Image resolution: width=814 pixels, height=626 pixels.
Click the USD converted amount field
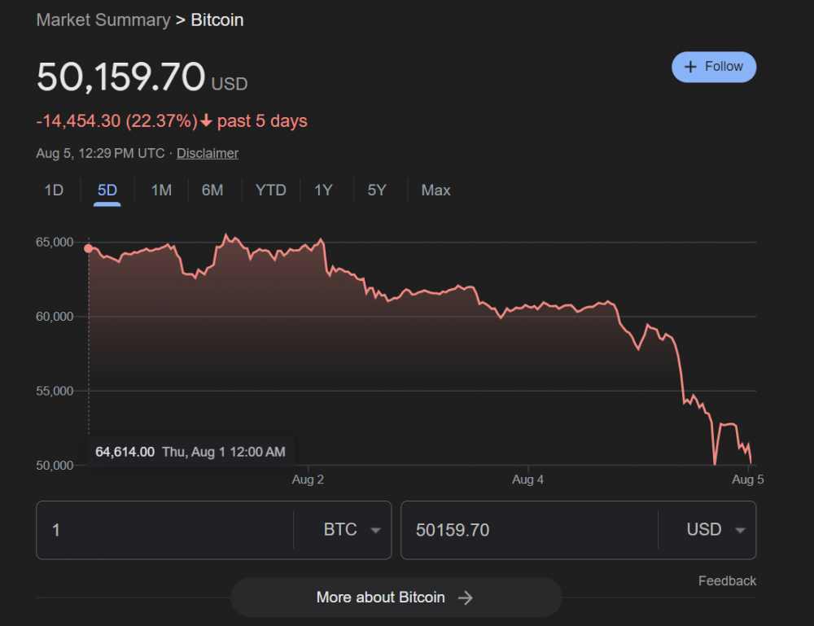click(529, 530)
